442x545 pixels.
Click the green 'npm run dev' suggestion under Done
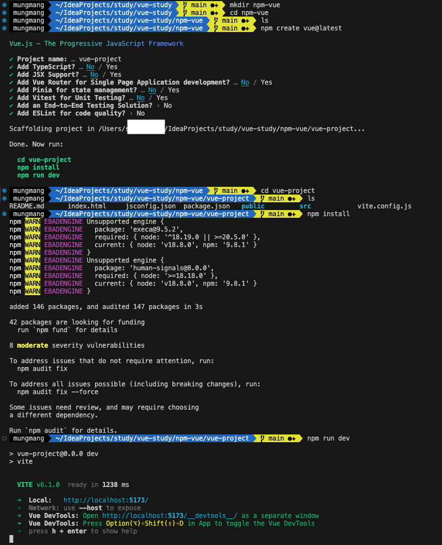[x=38, y=175]
